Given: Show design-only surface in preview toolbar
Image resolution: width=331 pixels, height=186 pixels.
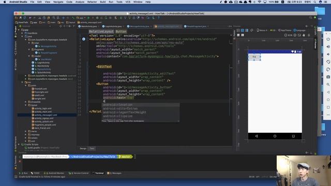Looking at the screenshot, I should tap(238, 30).
